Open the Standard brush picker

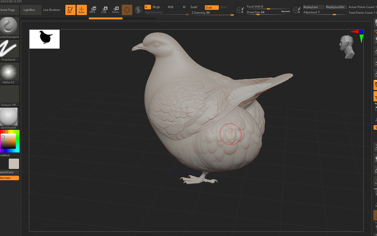point(9,27)
